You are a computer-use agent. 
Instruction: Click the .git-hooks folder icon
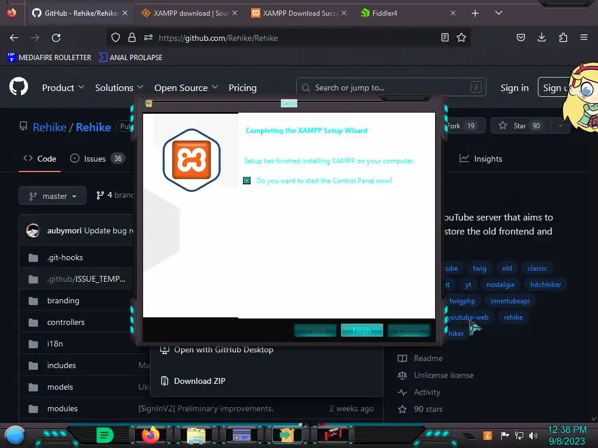pyautogui.click(x=33, y=258)
